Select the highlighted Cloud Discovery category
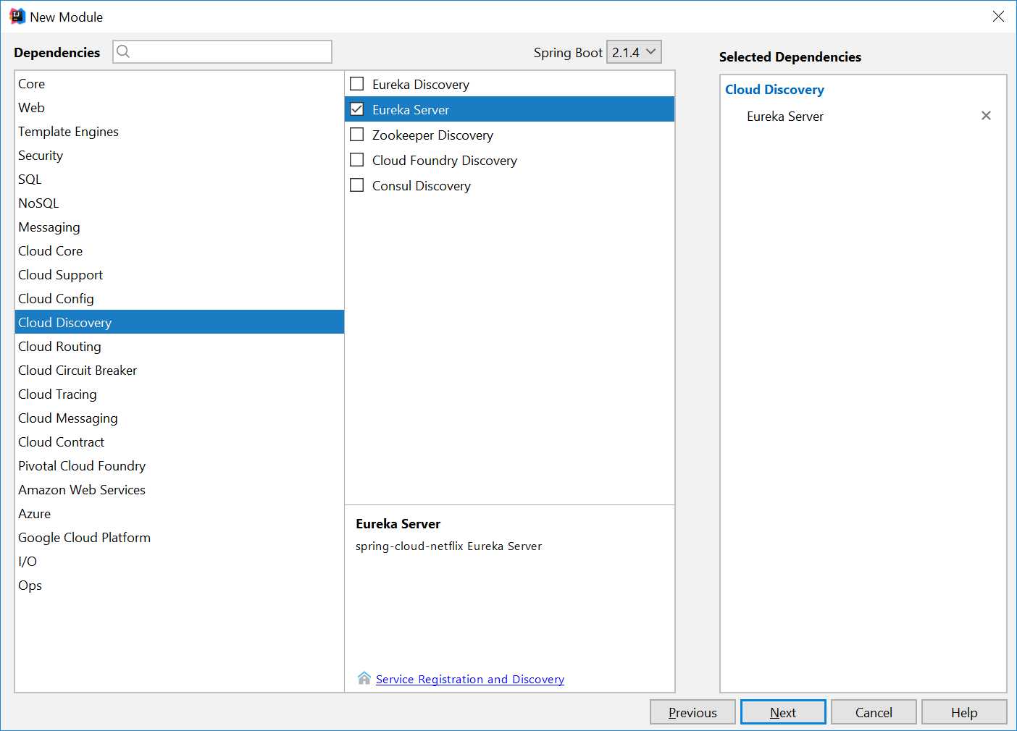 (180, 323)
